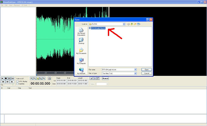Screen dimensions: 207x126
Task: Open the File menu
Action: click(x=2, y=5)
